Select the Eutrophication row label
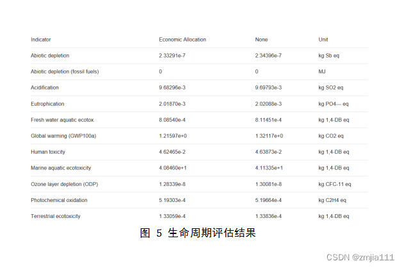Viewport: 404px width, 268px height. pos(47,104)
